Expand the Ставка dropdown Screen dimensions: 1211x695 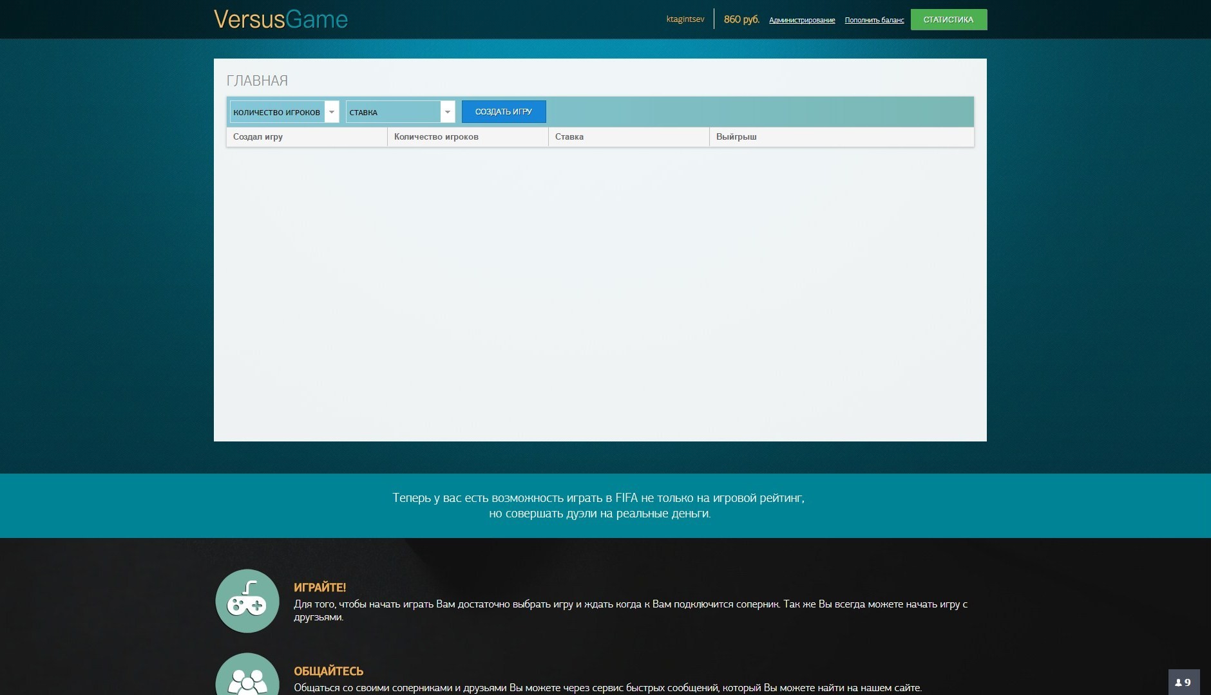400,112
